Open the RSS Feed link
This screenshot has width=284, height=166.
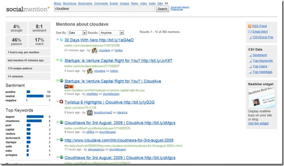point(259,26)
